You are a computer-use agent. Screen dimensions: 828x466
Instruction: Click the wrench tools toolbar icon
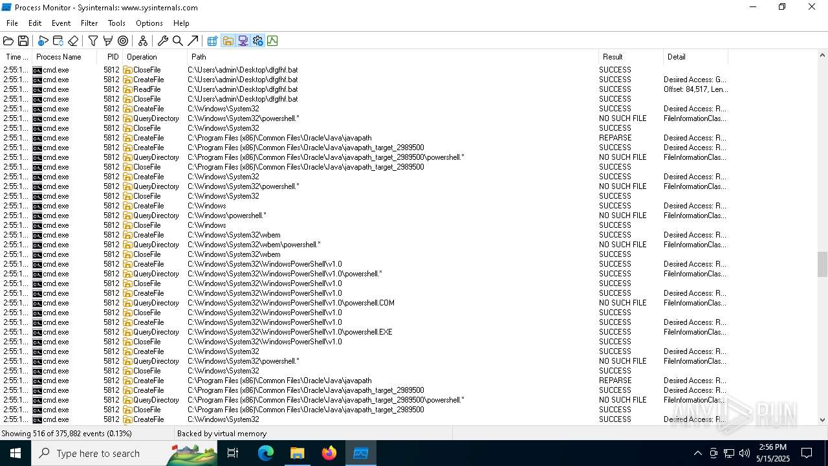pos(163,41)
